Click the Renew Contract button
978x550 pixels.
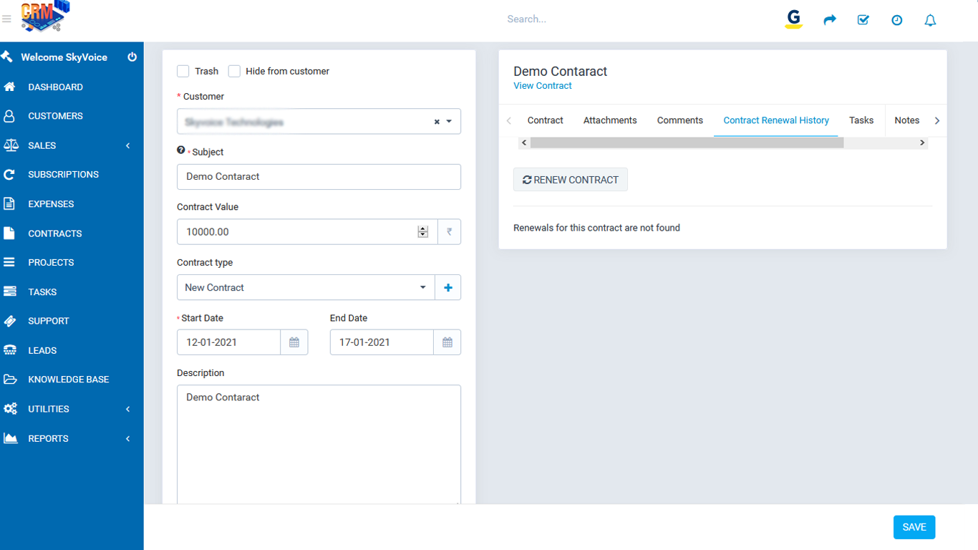pos(571,180)
